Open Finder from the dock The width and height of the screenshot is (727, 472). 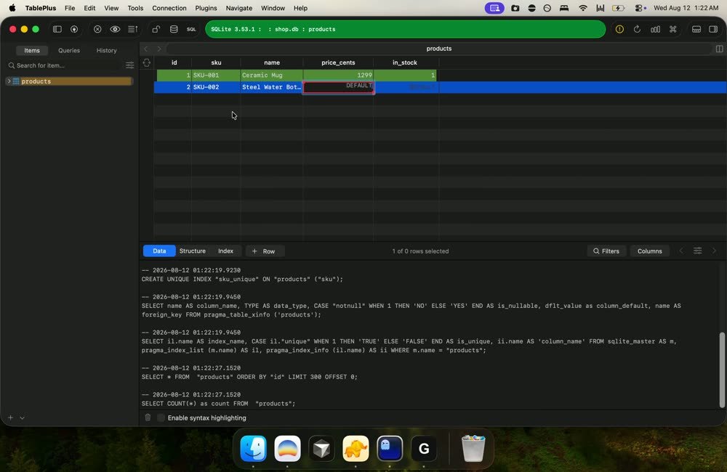point(253,448)
